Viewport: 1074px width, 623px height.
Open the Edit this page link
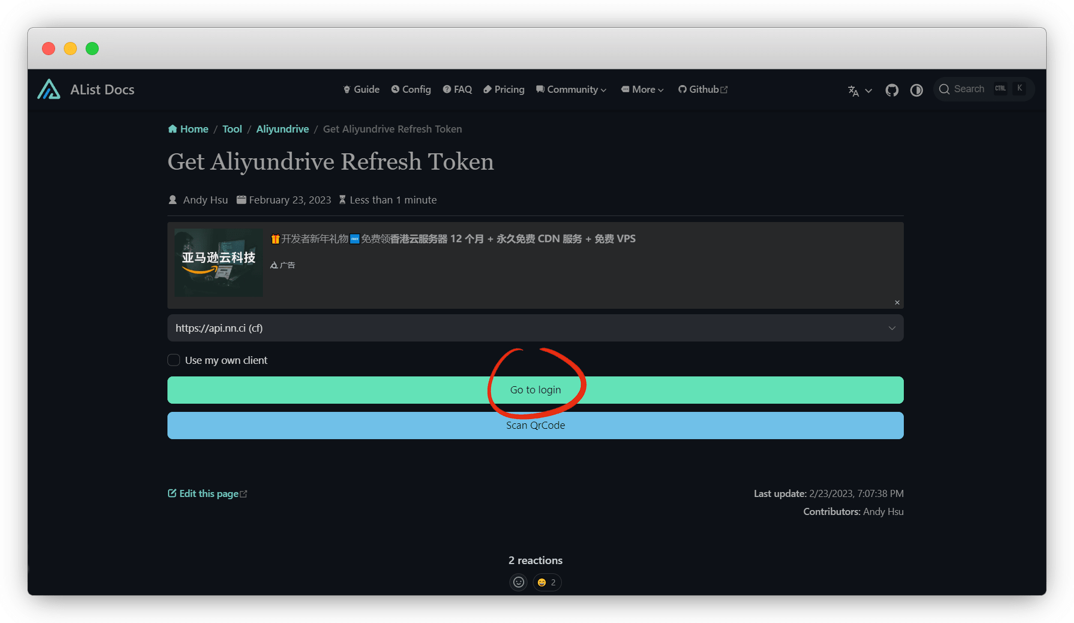tap(207, 494)
